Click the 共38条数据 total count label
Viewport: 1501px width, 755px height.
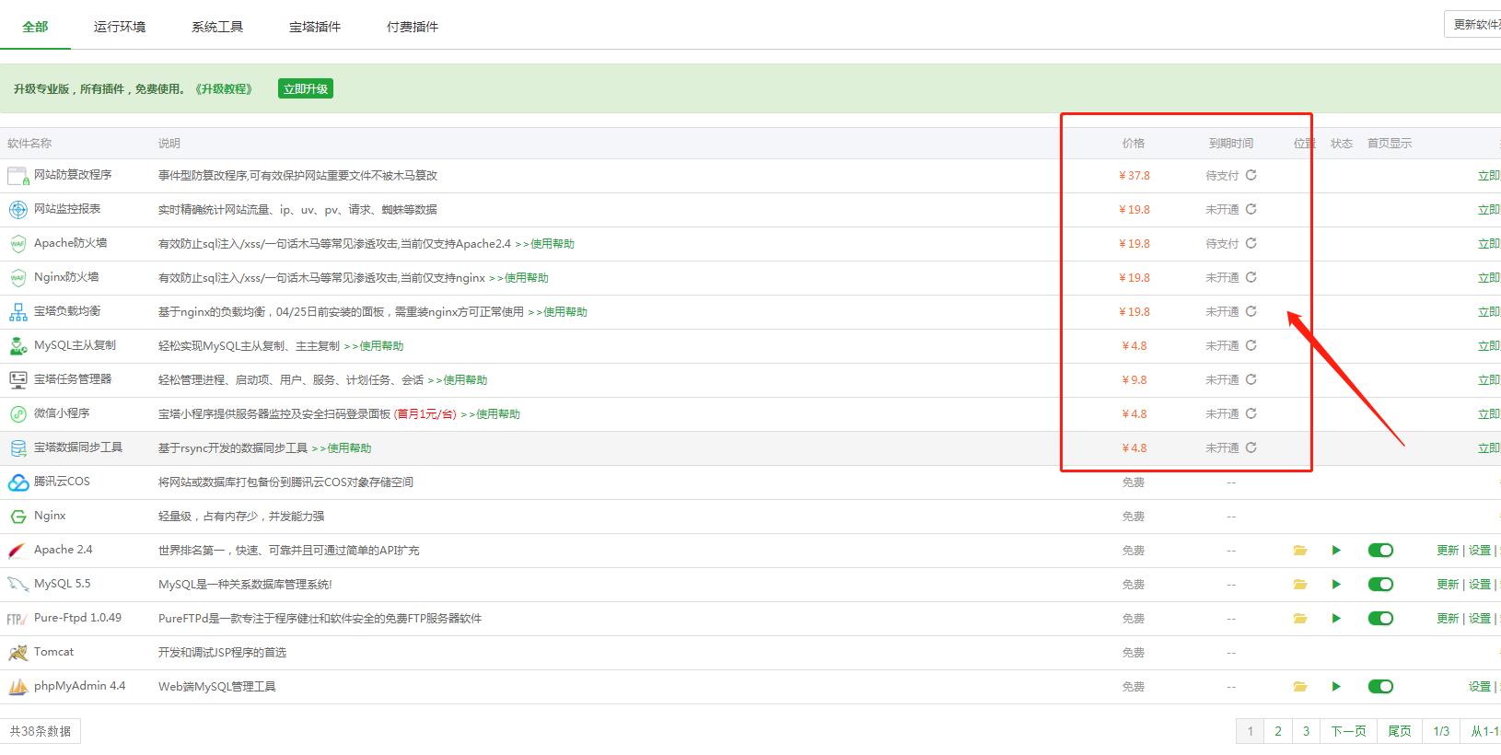41,731
